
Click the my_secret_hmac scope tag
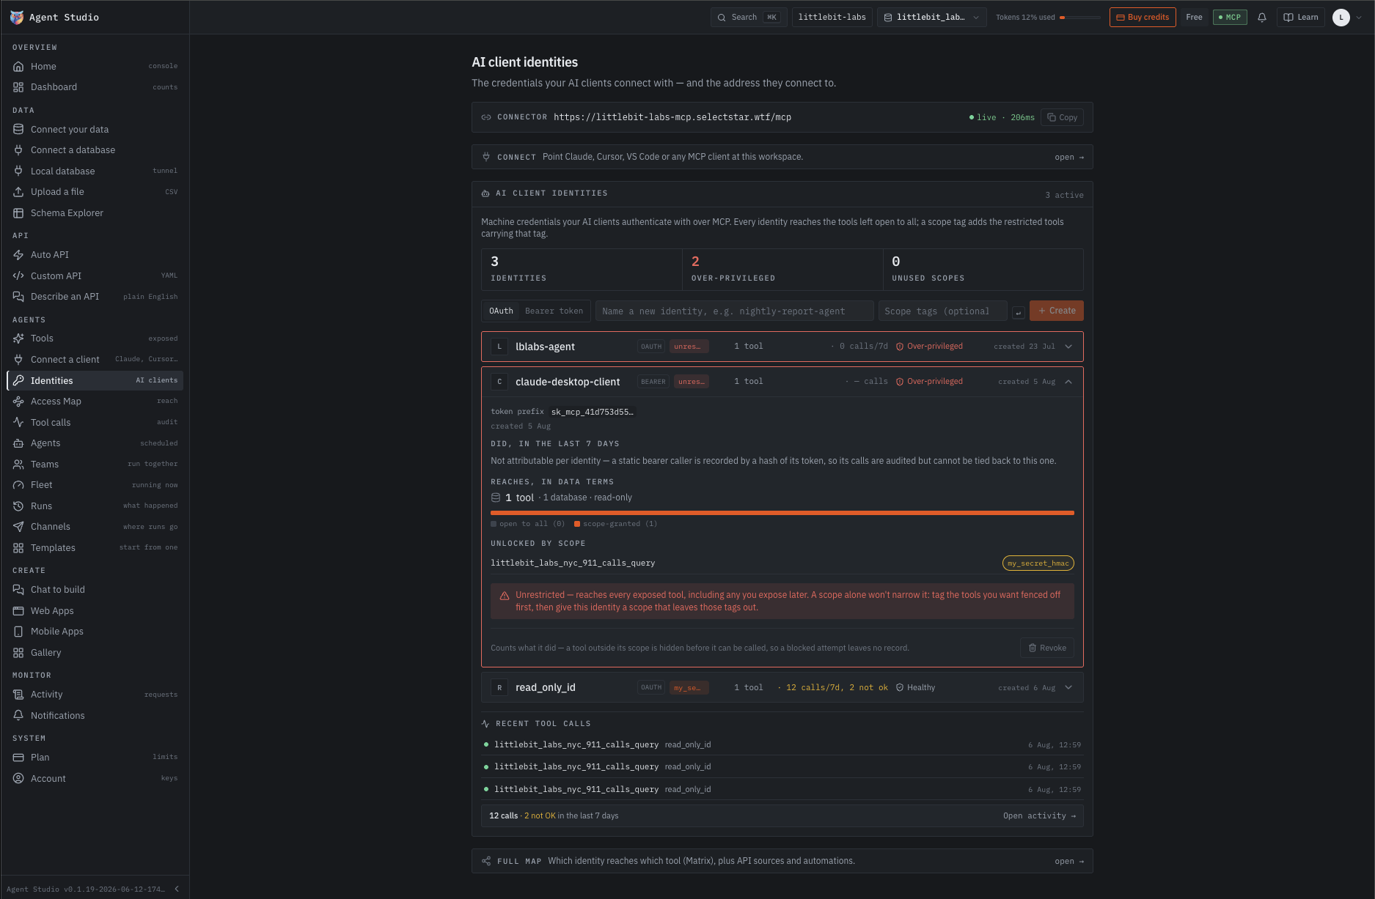coord(1038,563)
